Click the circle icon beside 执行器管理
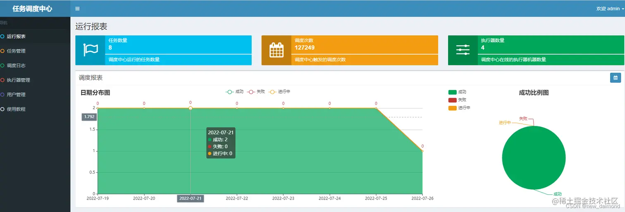 click(x=2, y=80)
